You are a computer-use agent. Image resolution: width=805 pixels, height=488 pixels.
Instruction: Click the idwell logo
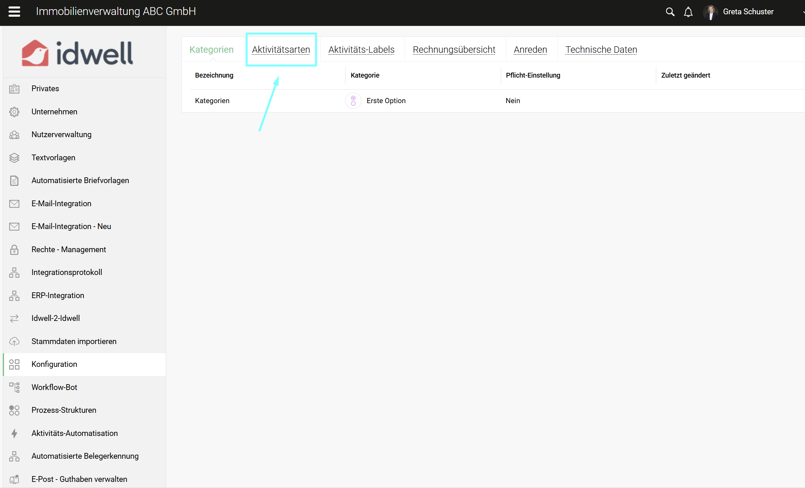78,53
